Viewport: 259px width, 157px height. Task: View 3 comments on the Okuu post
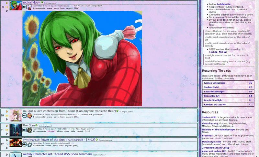tap(39, 117)
